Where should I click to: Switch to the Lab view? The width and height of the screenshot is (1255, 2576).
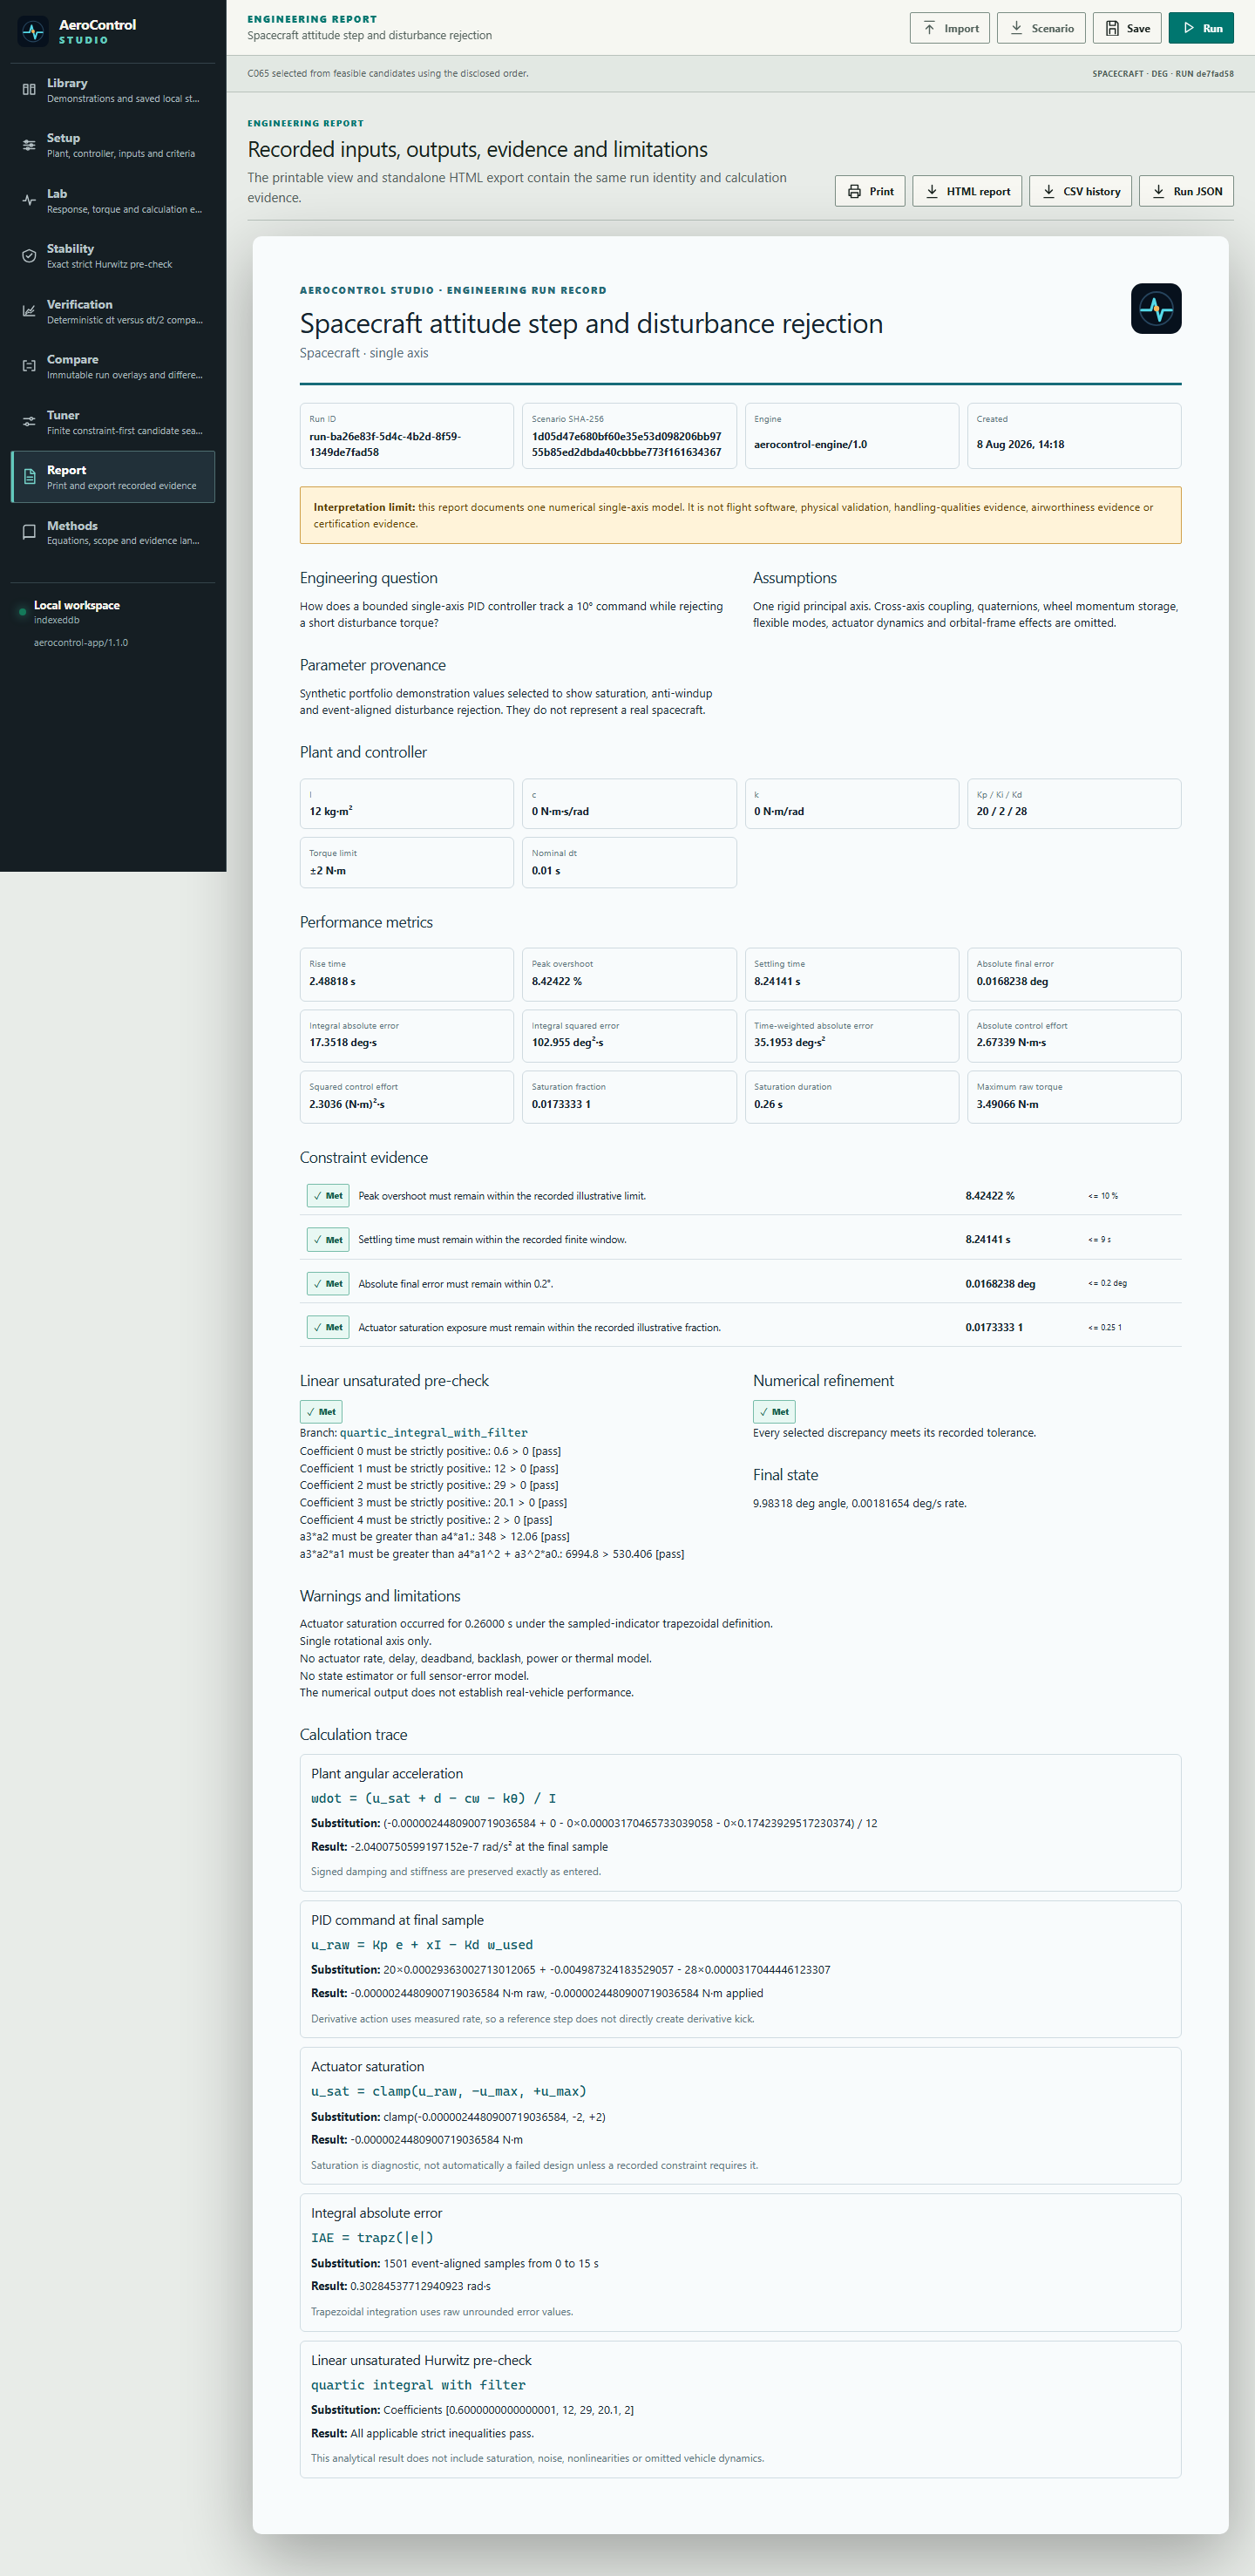click(x=113, y=201)
